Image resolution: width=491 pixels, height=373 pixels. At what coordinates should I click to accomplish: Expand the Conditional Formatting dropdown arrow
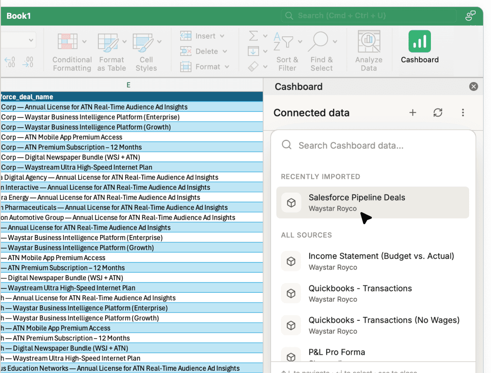pos(84,41)
